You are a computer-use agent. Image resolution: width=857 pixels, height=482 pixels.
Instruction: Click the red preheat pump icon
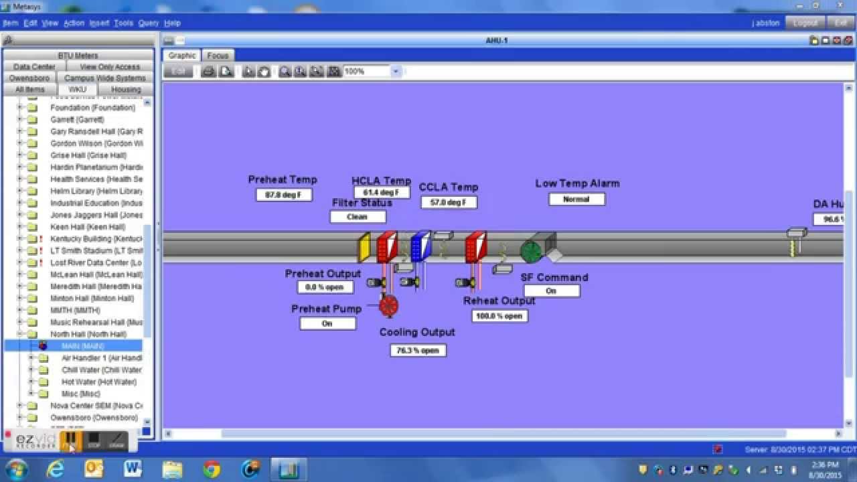click(388, 306)
